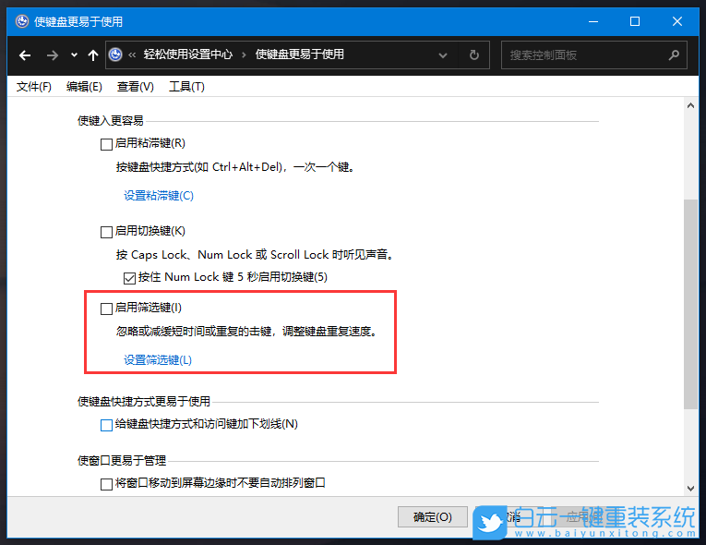Enable 启用粘滞键(R) checkbox
Image resolution: width=706 pixels, height=545 pixels.
point(106,144)
